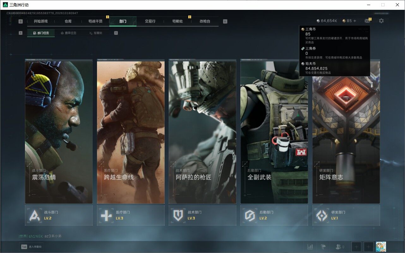Select the 阿萨拉的枪匠 mission card
This screenshot has width=405, height=253.
[202, 132]
